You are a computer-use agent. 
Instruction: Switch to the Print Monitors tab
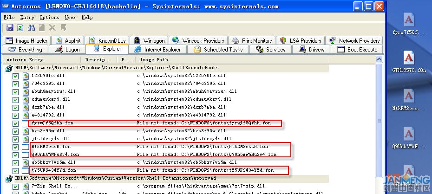[x=252, y=41]
